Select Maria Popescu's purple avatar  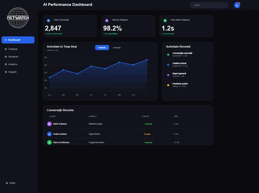(49, 124)
